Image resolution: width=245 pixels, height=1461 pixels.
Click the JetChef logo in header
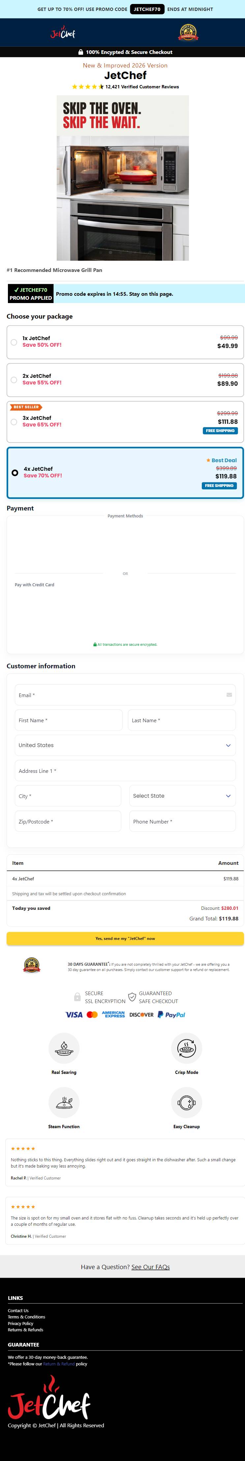[x=63, y=33]
